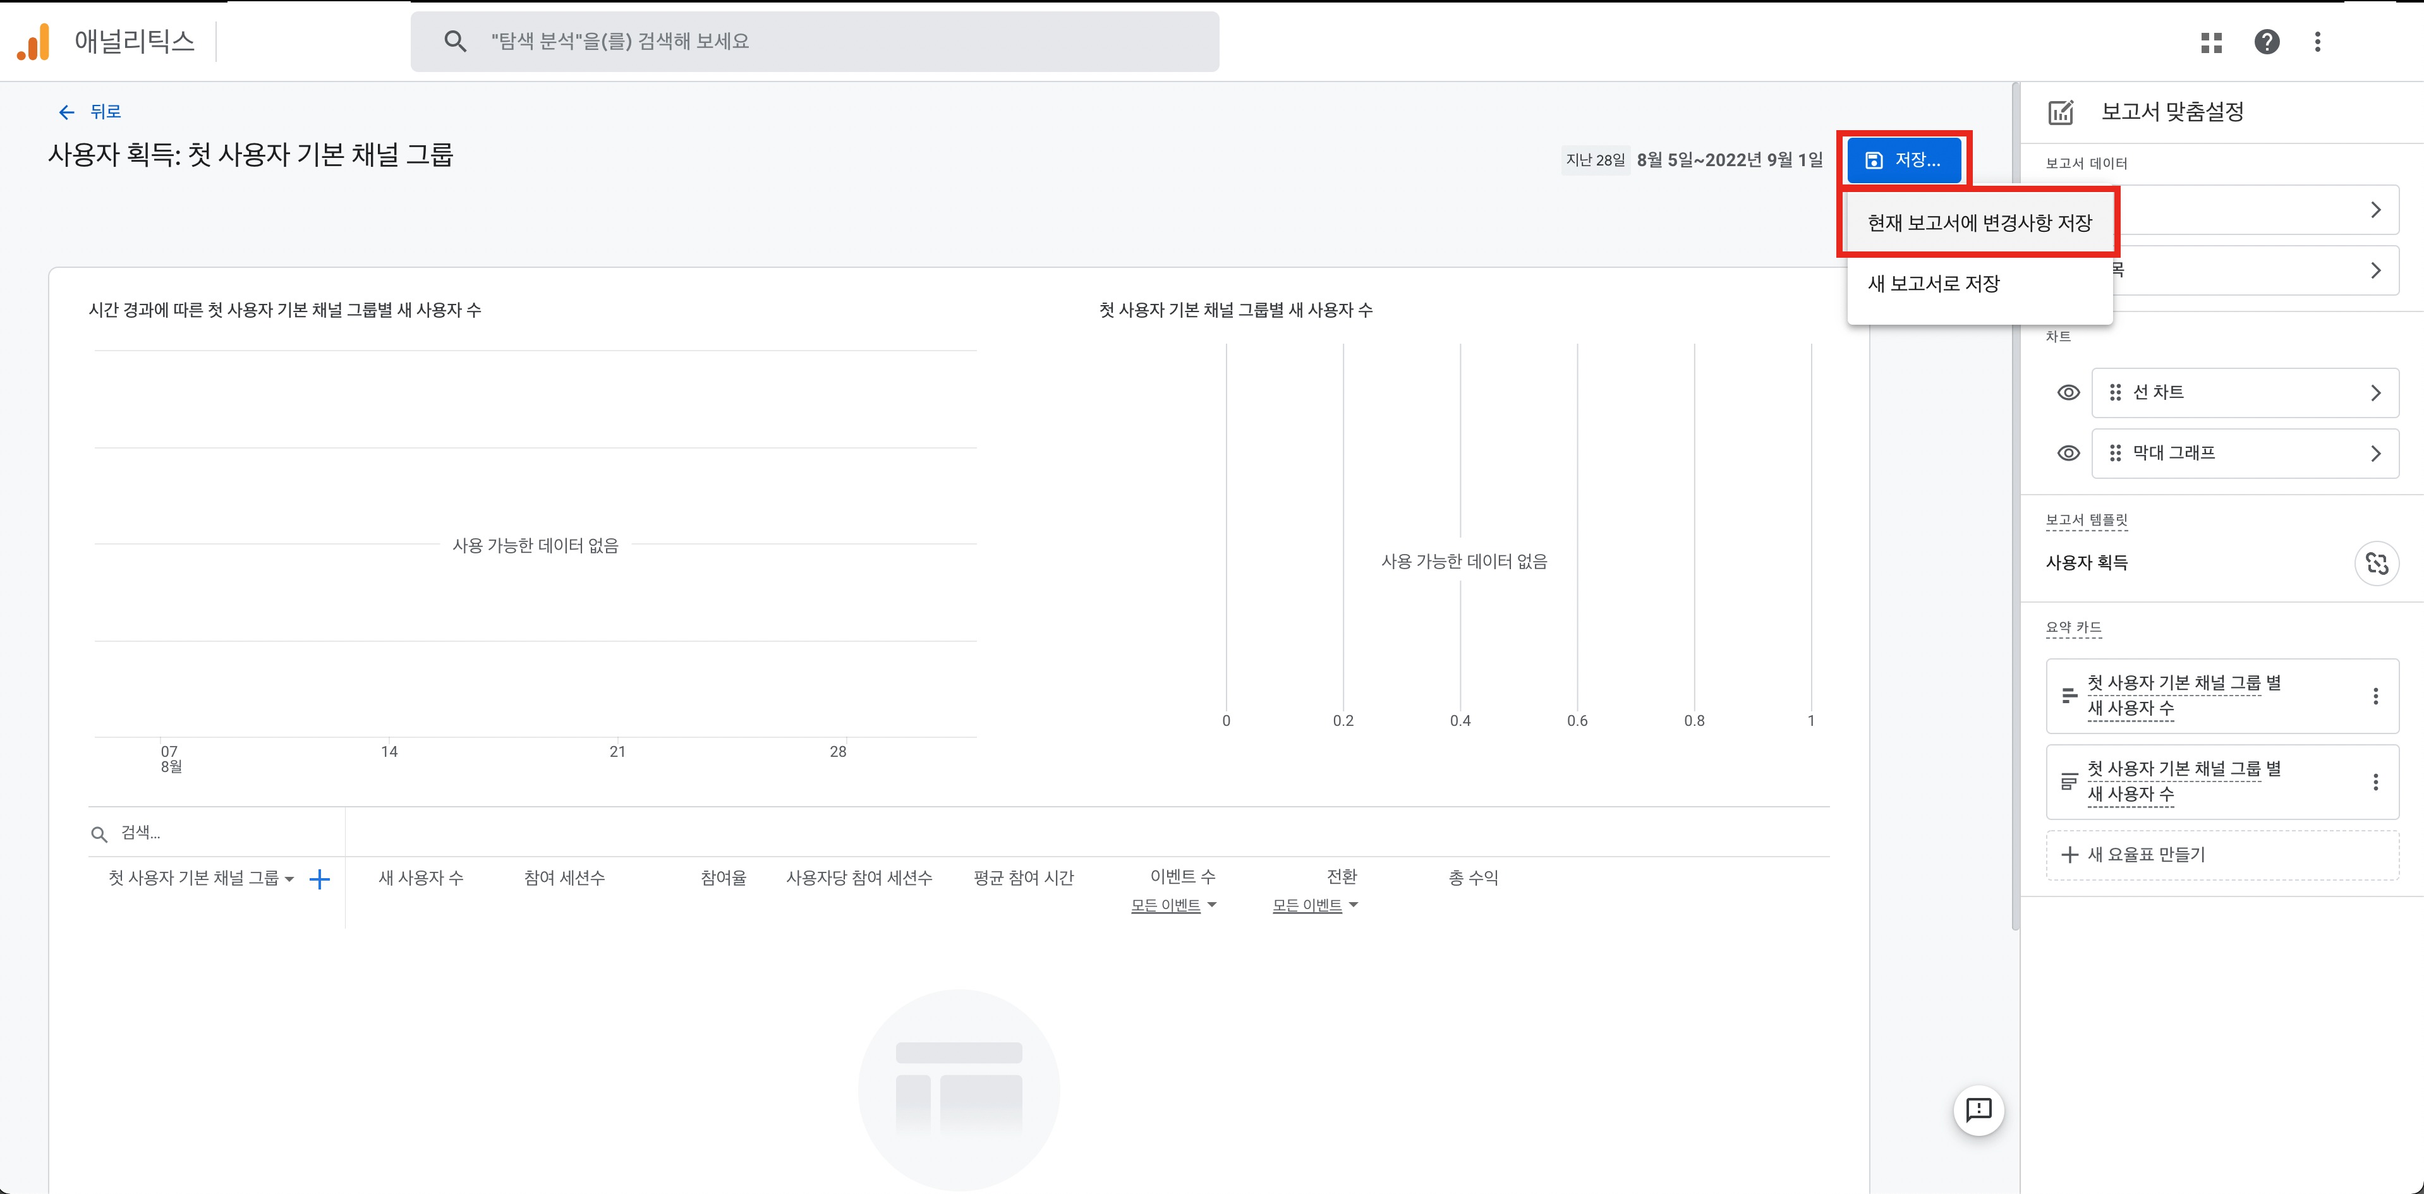2424x1194 pixels.
Task: Click the Google Analytics logo
Action: pyautogui.click(x=33, y=42)
